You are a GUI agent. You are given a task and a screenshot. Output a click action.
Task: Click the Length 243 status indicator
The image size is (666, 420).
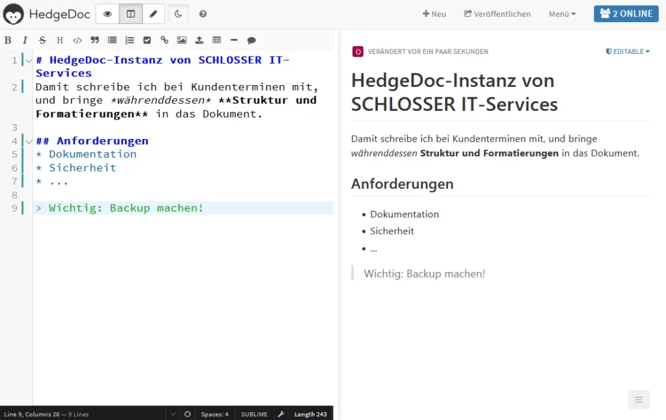[x=310, y=414]
